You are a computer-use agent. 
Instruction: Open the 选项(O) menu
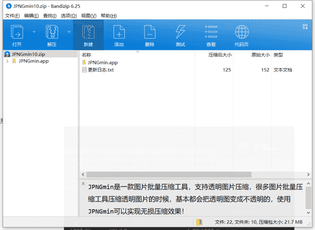tap(69, 16)
